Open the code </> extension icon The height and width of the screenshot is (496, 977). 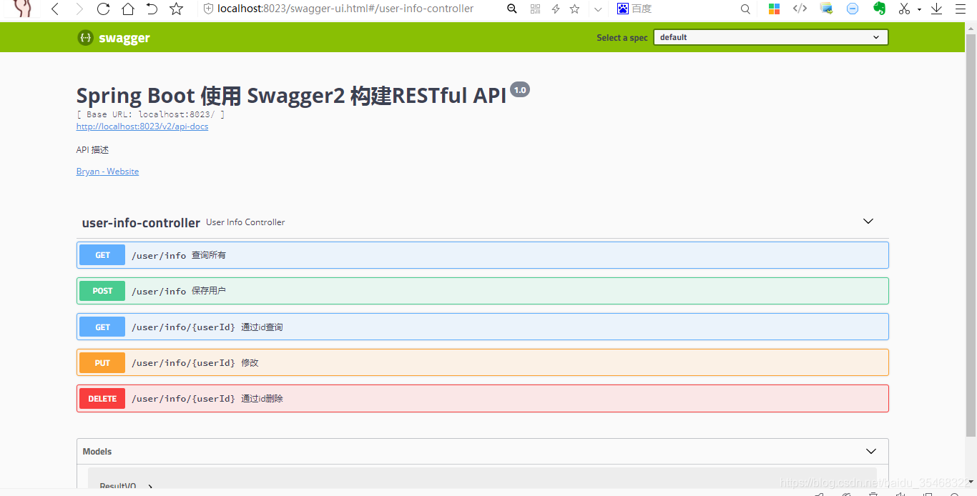click(799, 9)
